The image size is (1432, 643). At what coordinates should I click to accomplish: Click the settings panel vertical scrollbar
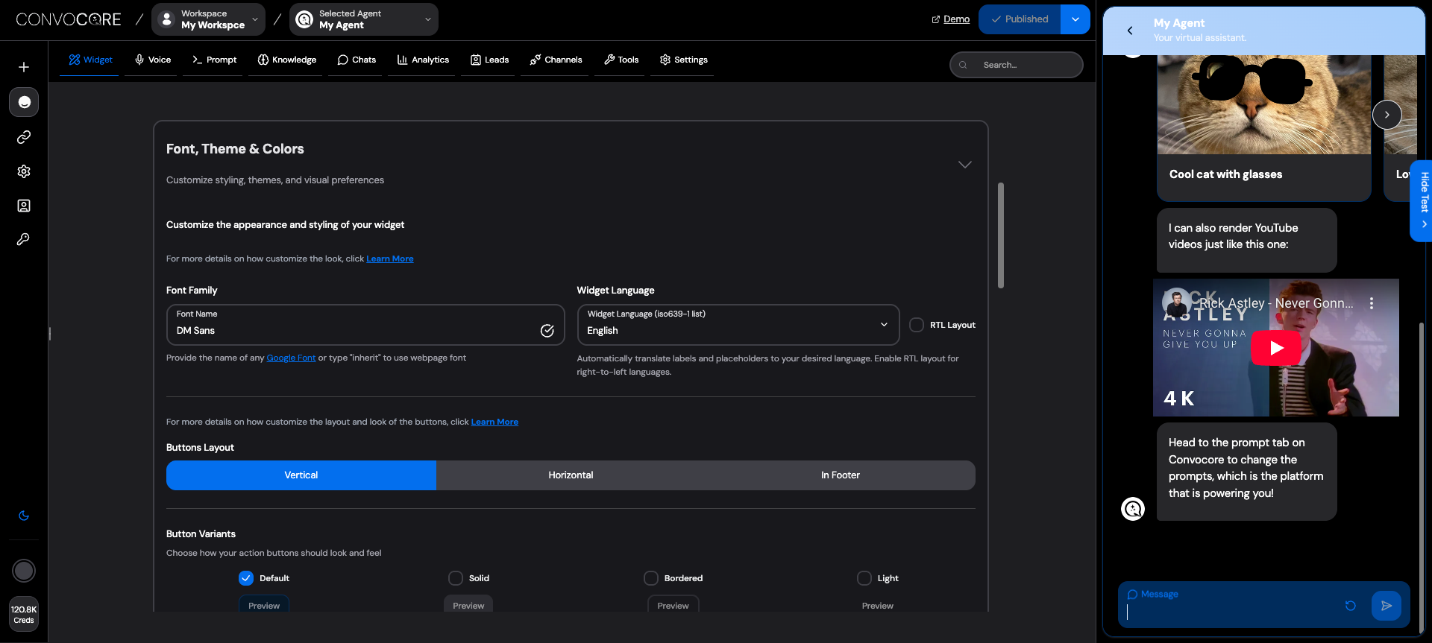(x=1001, y=235)
